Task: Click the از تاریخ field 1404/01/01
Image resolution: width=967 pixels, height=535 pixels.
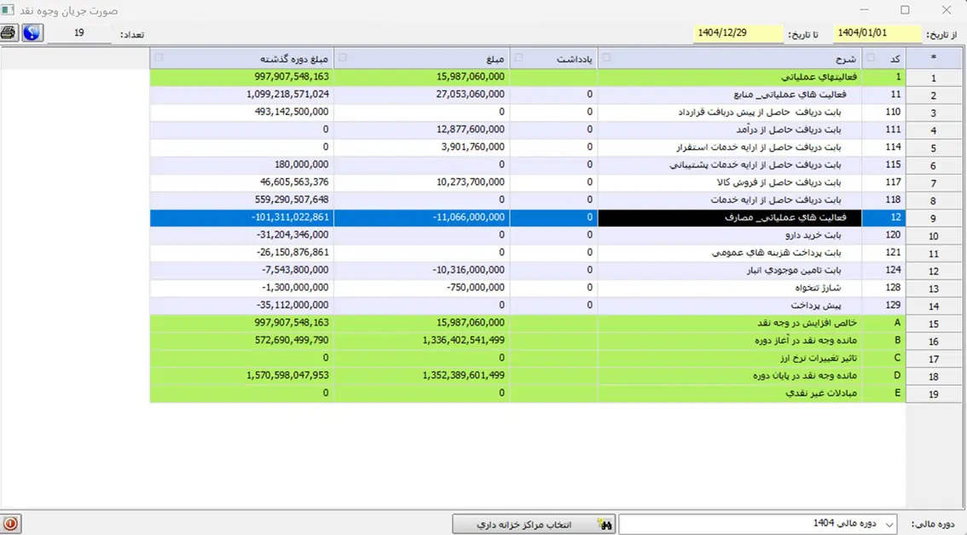Action: (877, 33)
